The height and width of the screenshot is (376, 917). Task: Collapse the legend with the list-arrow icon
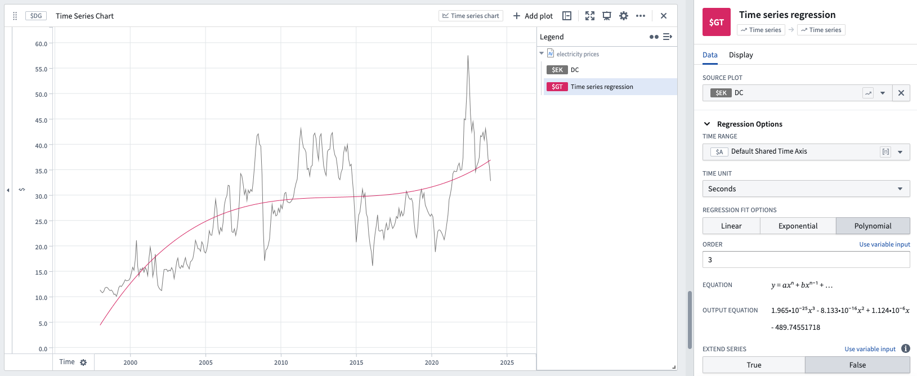(x=668, y=37)
